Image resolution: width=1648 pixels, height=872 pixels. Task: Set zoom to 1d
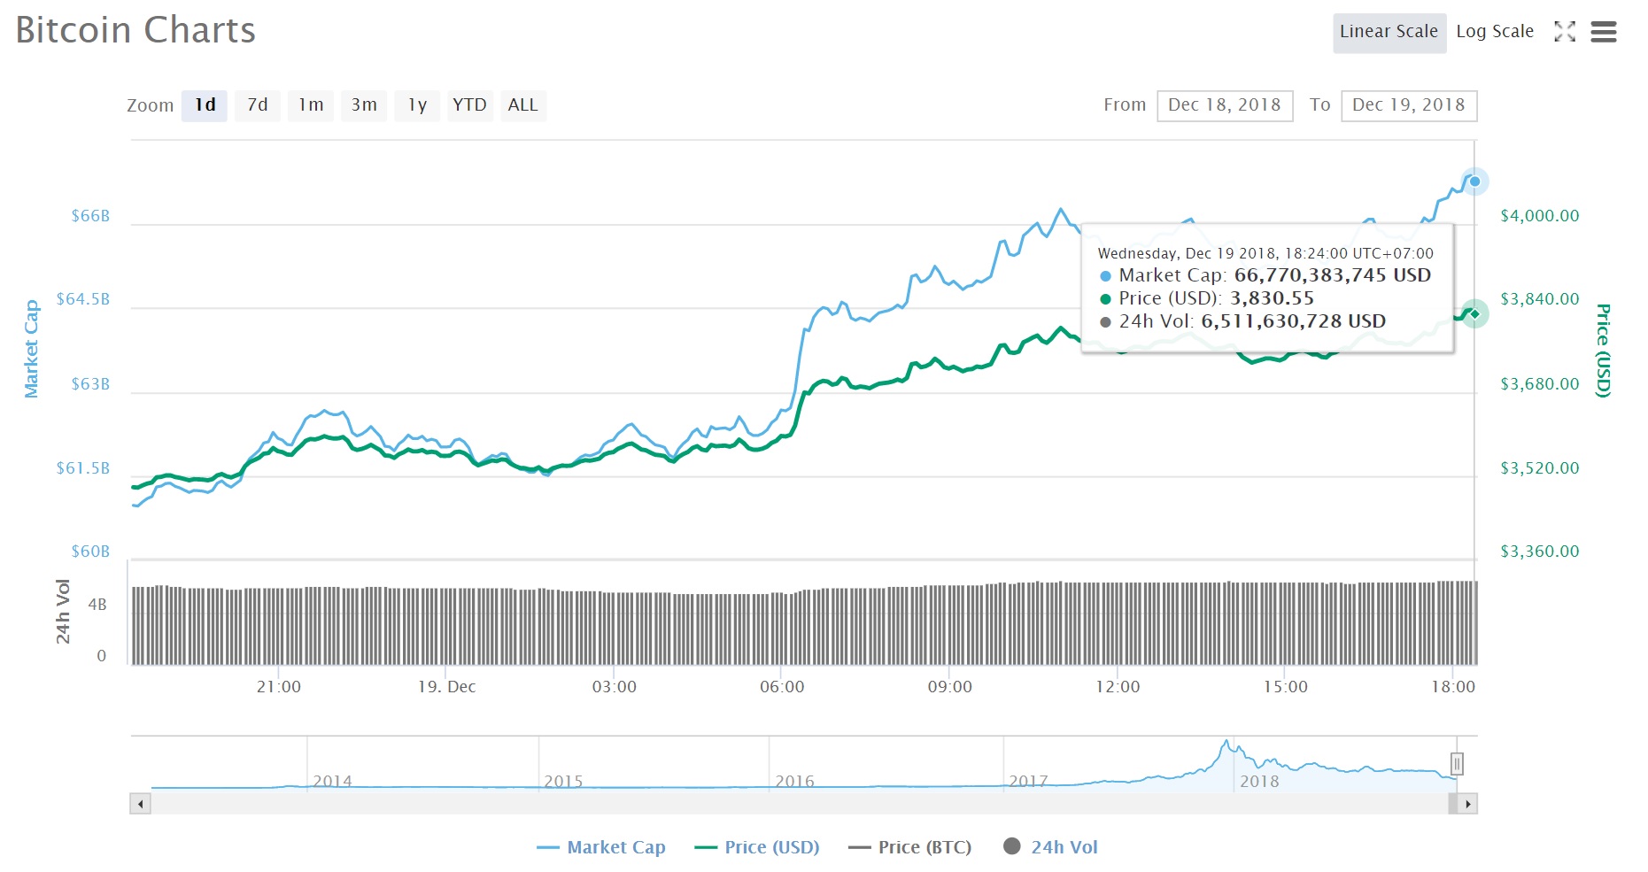205,105
